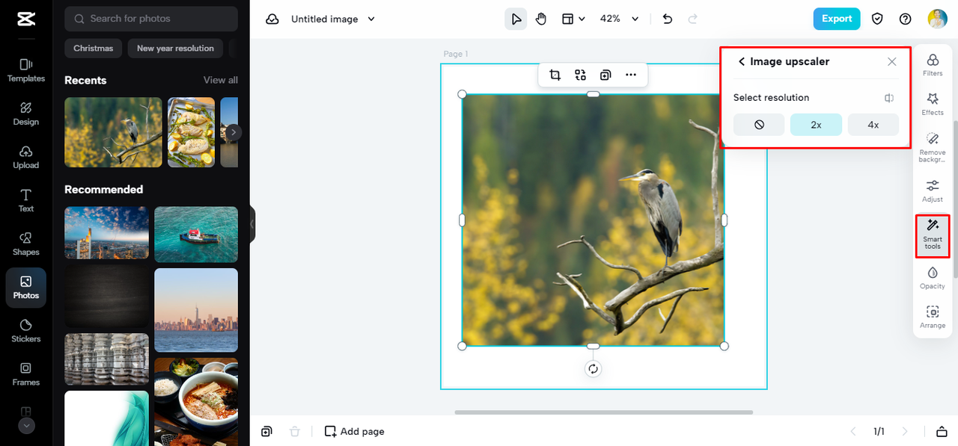Open the Templates sidebar panel
This screenshot has width=958, height=446.
tap(26, 70)
